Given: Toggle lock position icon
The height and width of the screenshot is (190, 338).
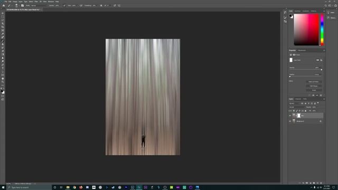Looking at the screenshot, I should [x=299, y=111].
